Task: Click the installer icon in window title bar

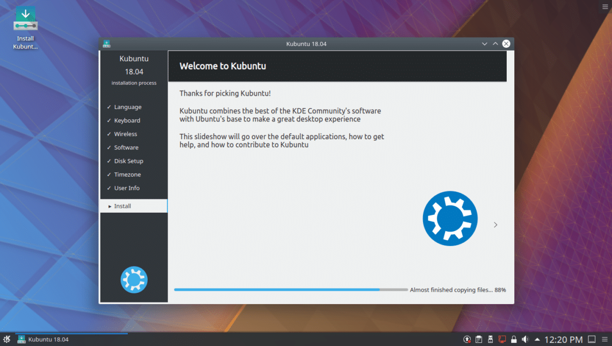Action: click(x=106, y=44)
